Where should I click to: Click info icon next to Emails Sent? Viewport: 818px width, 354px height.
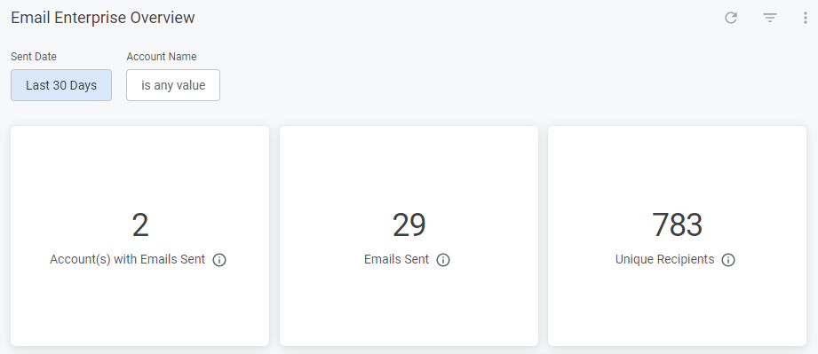(443, 260)
